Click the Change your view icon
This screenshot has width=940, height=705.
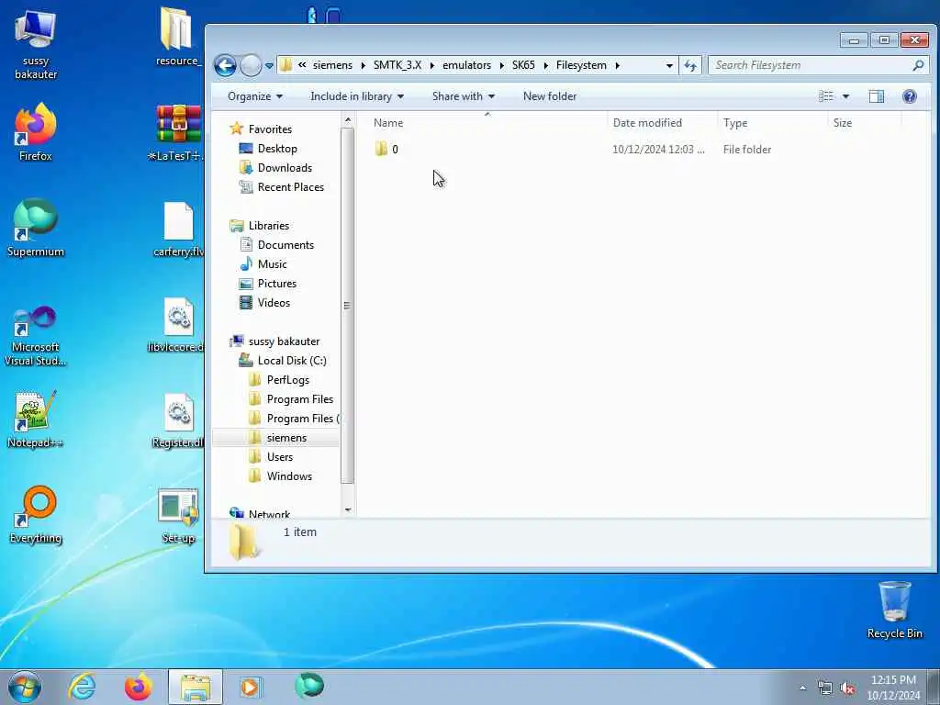point(825,95)
